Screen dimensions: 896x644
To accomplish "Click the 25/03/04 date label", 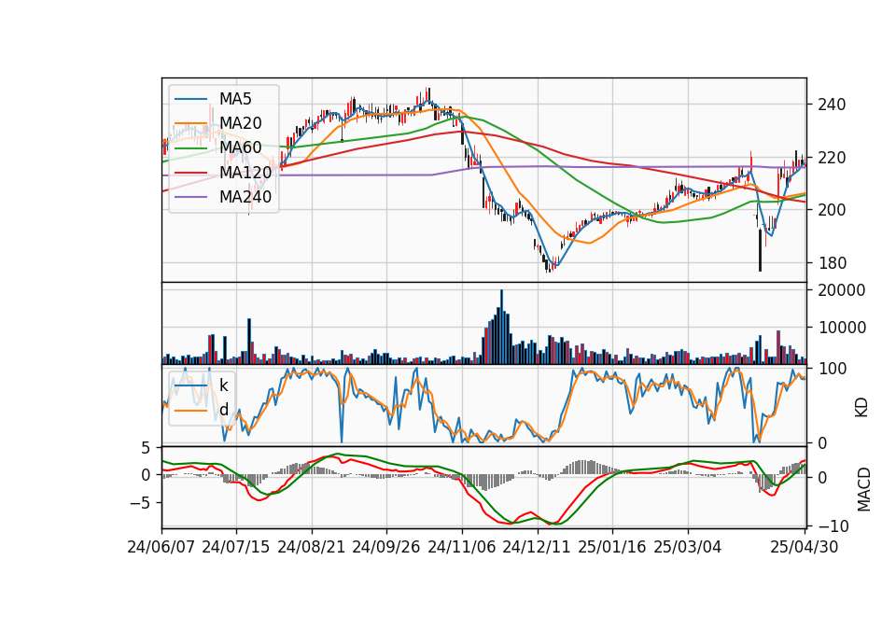I will tap(688, 547).
